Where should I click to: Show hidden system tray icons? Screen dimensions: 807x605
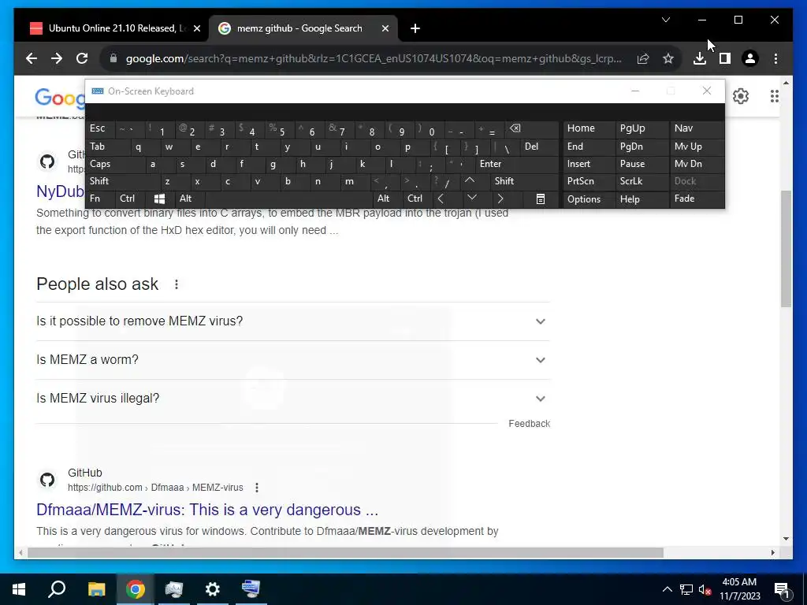click(x=667, y=589)
